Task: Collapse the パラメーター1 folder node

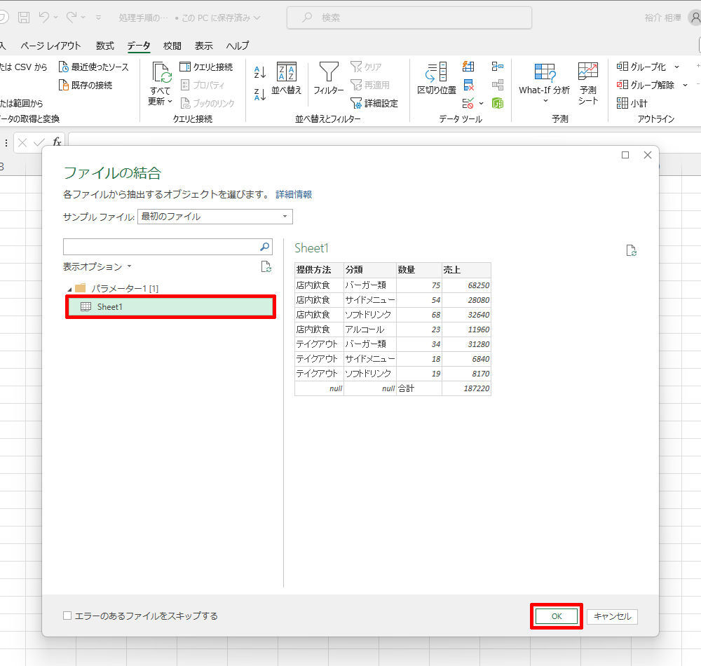Action: pyautogui.click(x=69, y=289)
